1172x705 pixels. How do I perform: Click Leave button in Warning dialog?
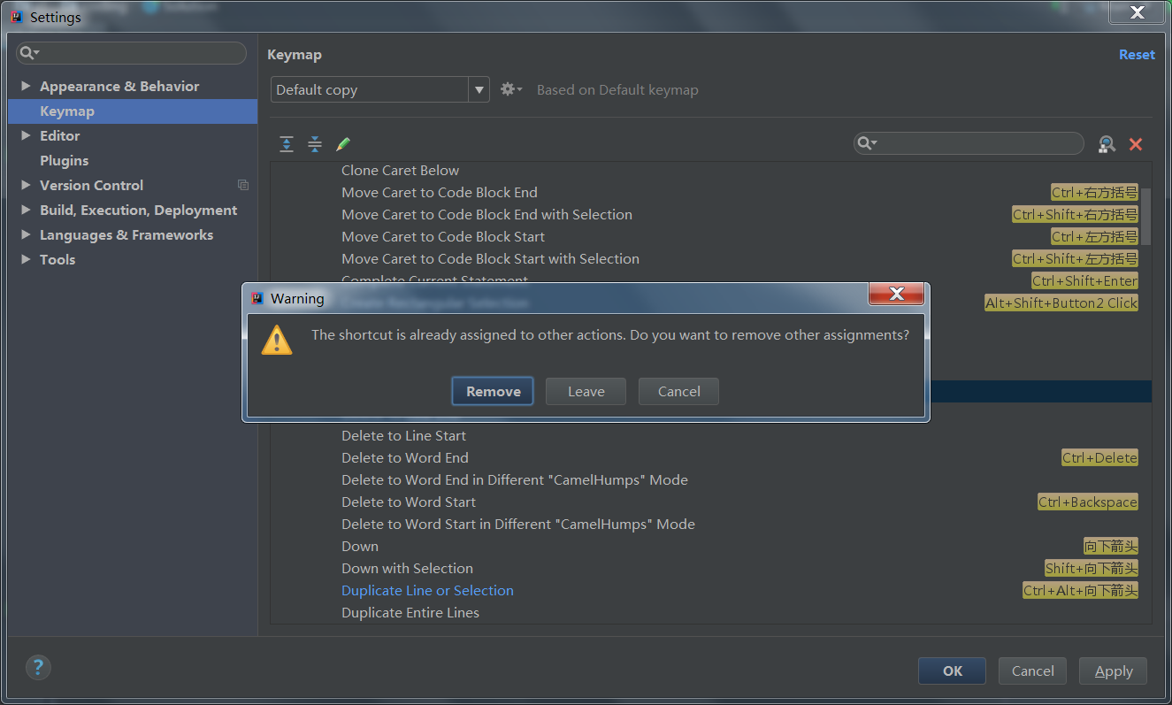tap(586, 391)
